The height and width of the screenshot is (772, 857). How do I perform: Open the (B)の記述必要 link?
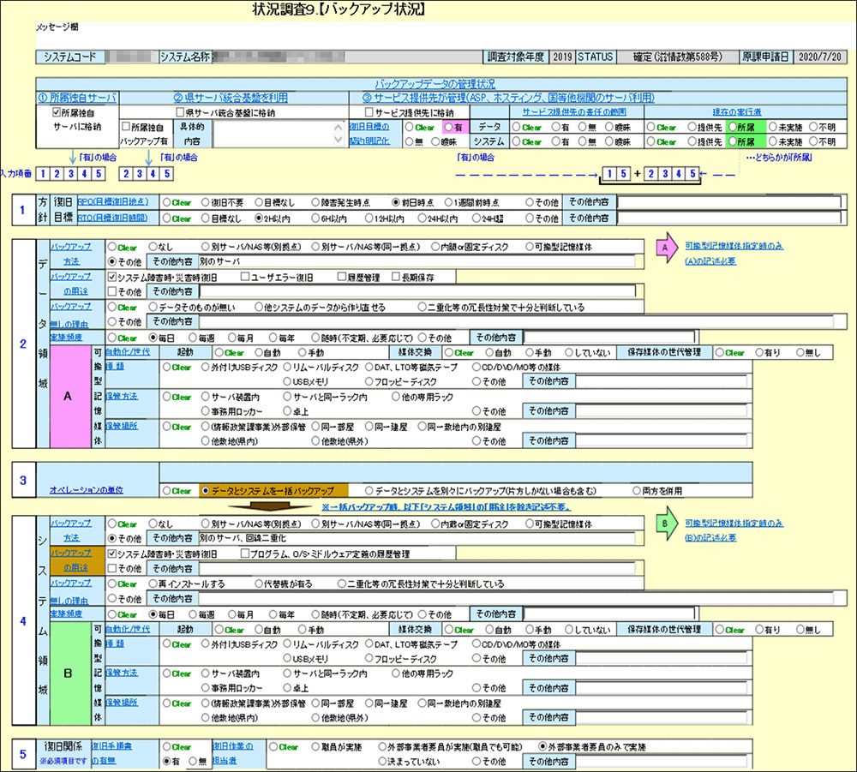[x=710, y=537]
